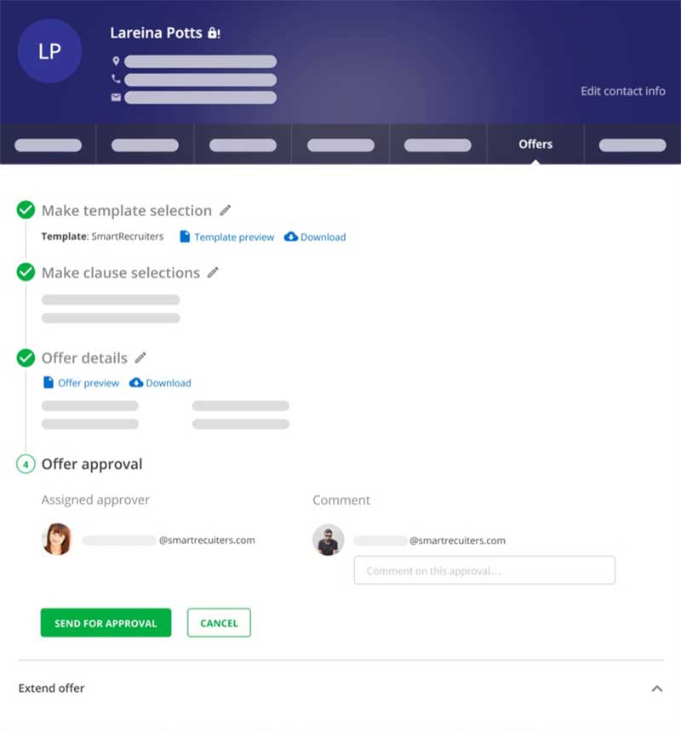The image size is (681, 731).
Task: Focus the Comment on this approval field
Action: click(484, 570)
